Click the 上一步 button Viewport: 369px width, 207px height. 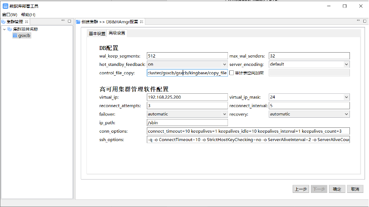(301, 189)
